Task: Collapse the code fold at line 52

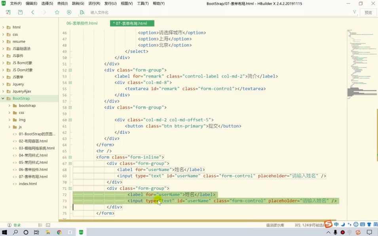Action: click(x=70, y=70)
